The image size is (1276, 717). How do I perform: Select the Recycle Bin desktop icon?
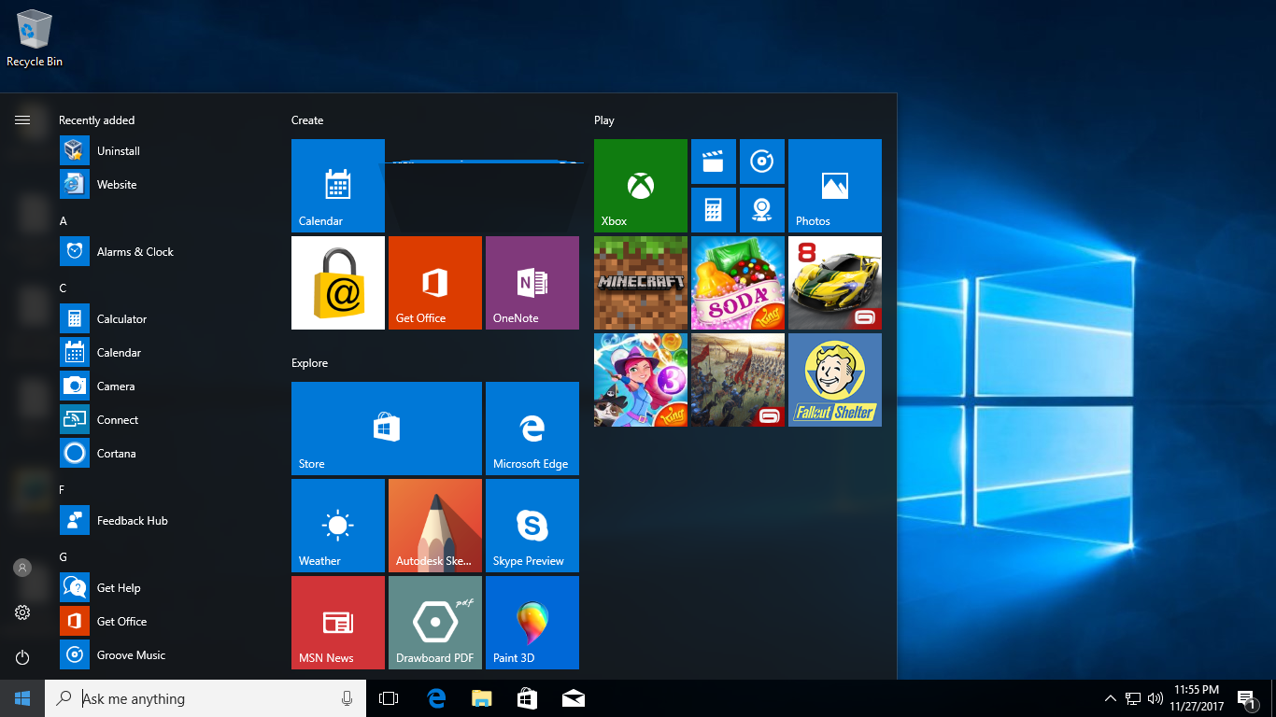pos(35,38)
